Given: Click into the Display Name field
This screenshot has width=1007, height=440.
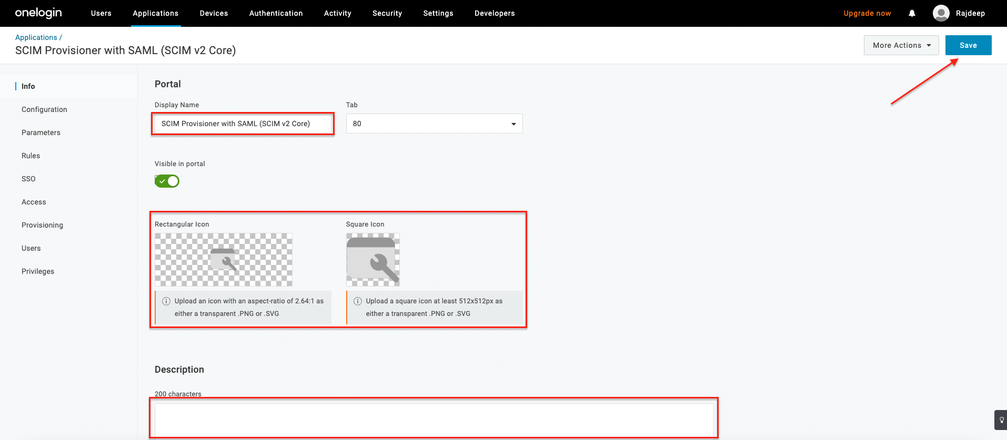Looking at the screenshot, I should 243,124.
